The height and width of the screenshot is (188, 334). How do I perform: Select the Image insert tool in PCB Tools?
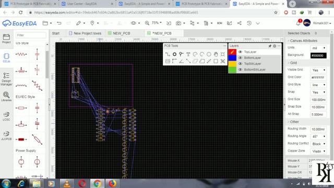pyautogui.click(x=168, y=61)
